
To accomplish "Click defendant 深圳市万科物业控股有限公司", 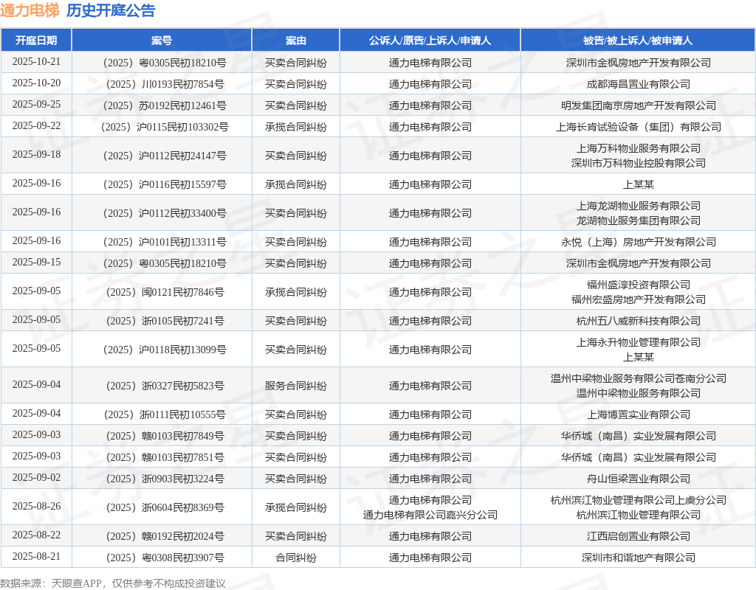I will point(639,163).
